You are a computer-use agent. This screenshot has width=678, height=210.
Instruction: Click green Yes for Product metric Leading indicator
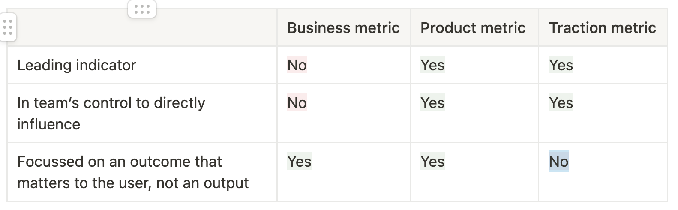tap(432, 65)
